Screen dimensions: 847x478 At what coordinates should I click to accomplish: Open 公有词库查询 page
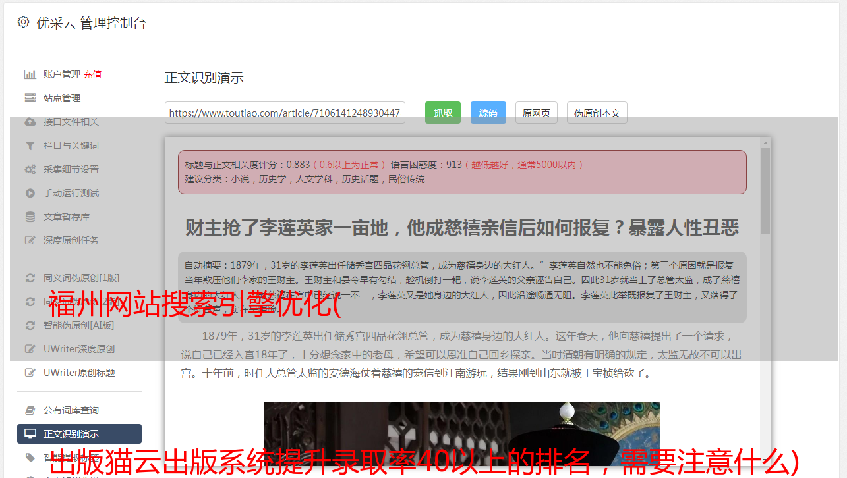click(71, 410)
